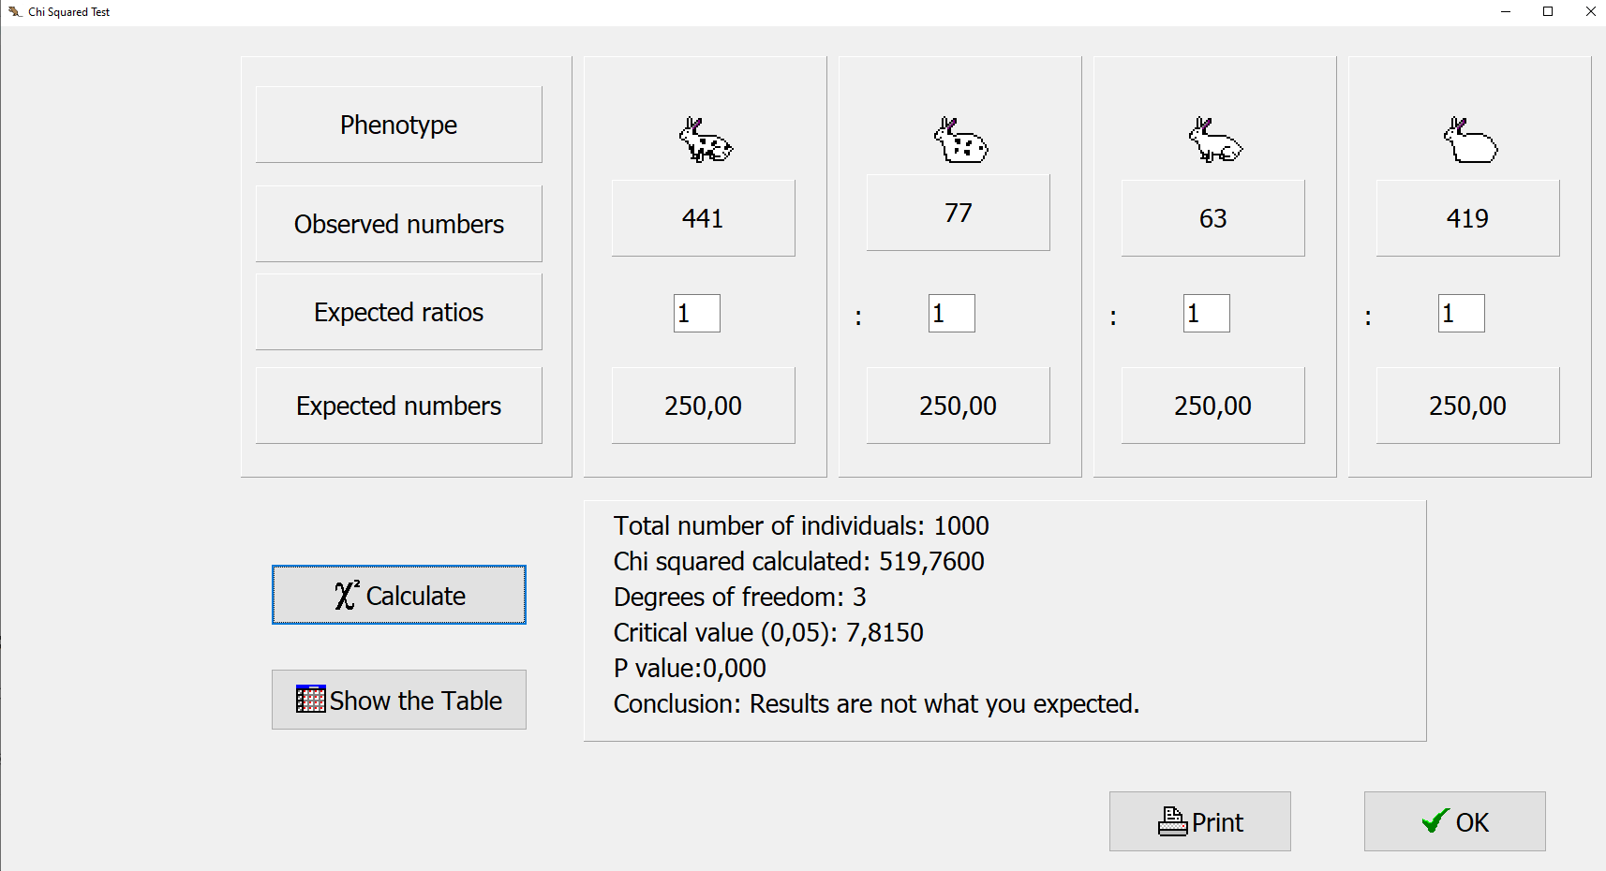
Task: Click the first expected ratio input field
Action: pos(697,314)
